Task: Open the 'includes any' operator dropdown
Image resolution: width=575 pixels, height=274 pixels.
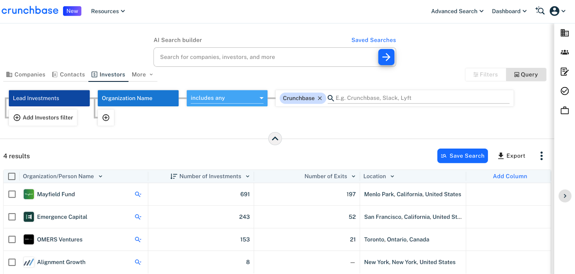Action: (227, 98)
